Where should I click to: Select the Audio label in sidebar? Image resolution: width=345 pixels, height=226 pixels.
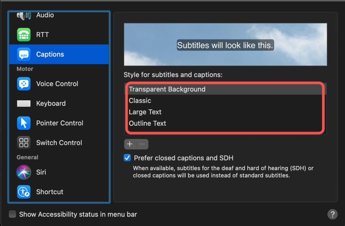click(x=45, y=15)
